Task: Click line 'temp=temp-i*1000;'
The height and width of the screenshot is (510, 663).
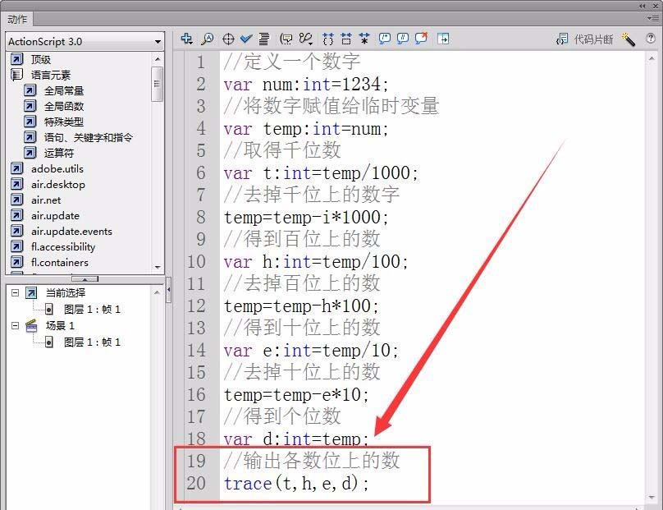Action: (306, 217)
